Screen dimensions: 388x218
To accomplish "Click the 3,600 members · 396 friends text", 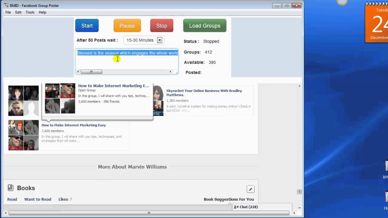I will tap(99, 101).
